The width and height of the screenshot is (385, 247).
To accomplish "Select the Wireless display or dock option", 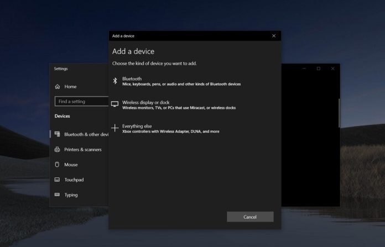I will (x=178, y=105).
